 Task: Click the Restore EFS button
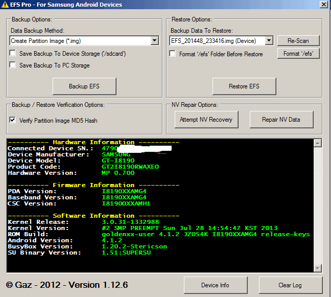(244, 86)
